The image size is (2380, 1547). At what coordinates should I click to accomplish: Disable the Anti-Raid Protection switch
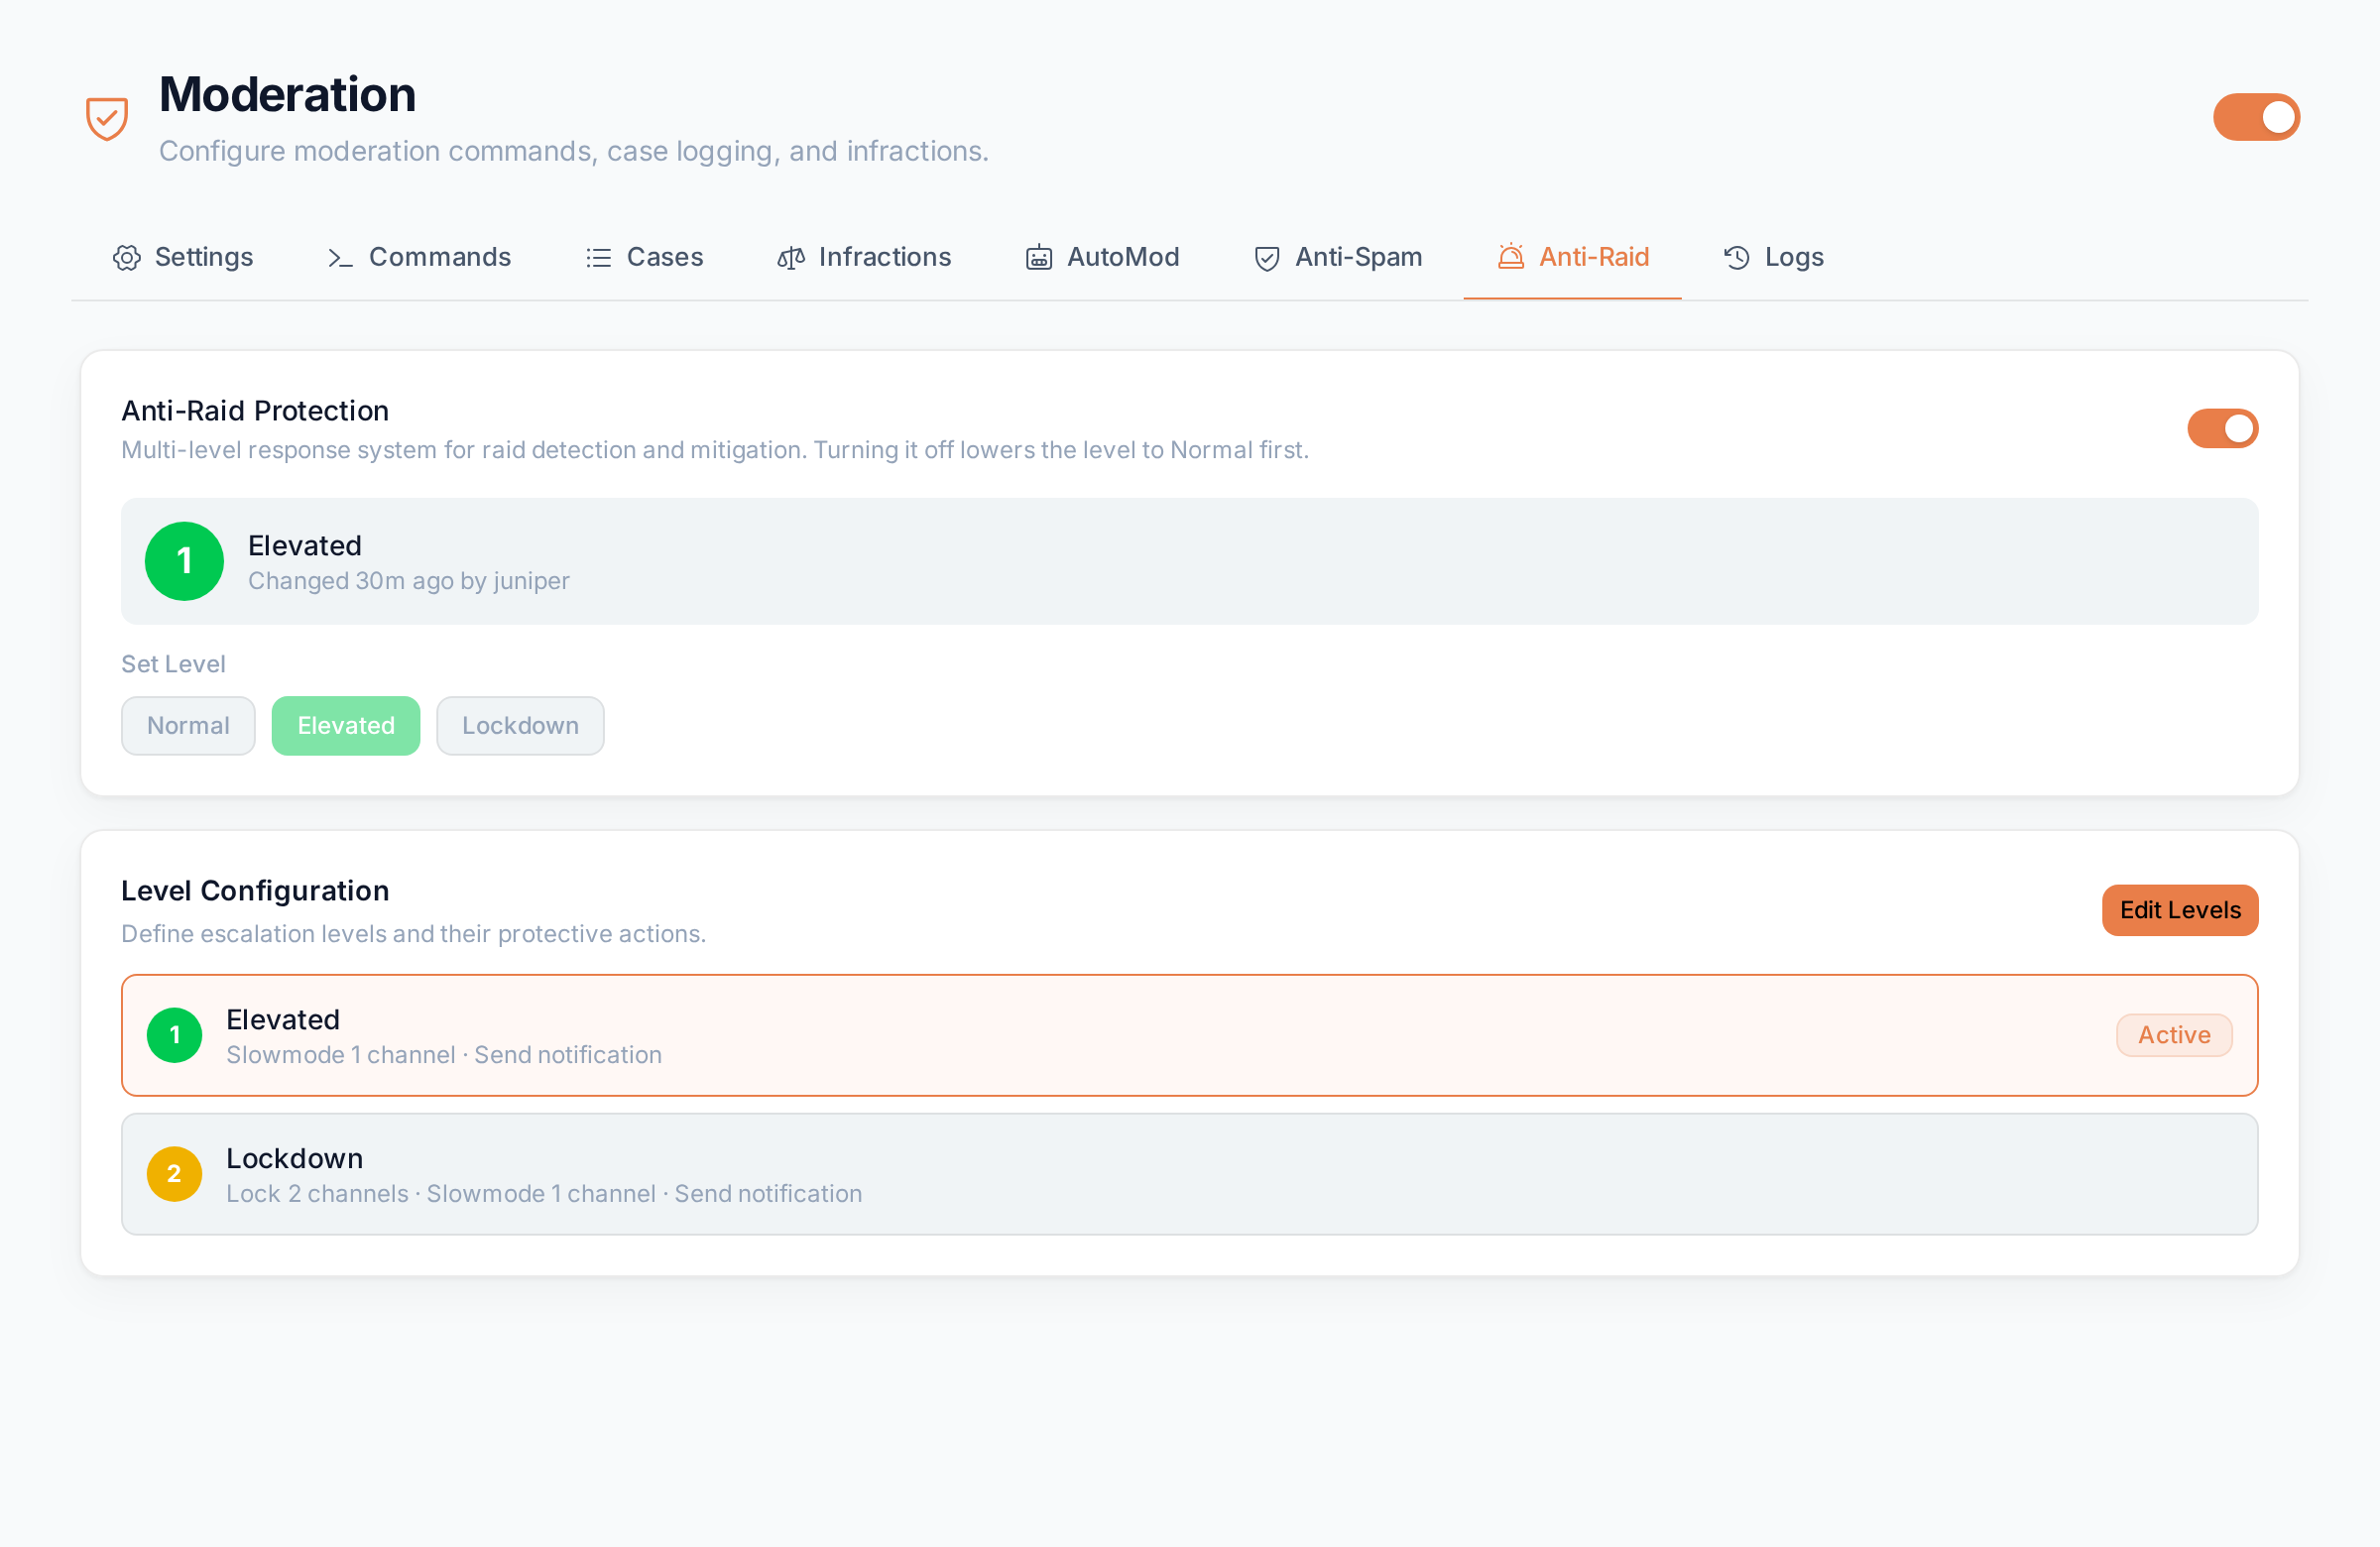pos(2223,428)
